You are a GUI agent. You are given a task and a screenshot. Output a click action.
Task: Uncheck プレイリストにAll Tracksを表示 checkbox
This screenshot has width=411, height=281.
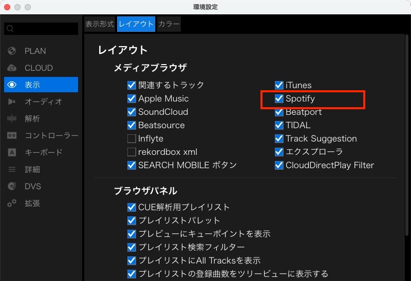(x=132, y=260)
